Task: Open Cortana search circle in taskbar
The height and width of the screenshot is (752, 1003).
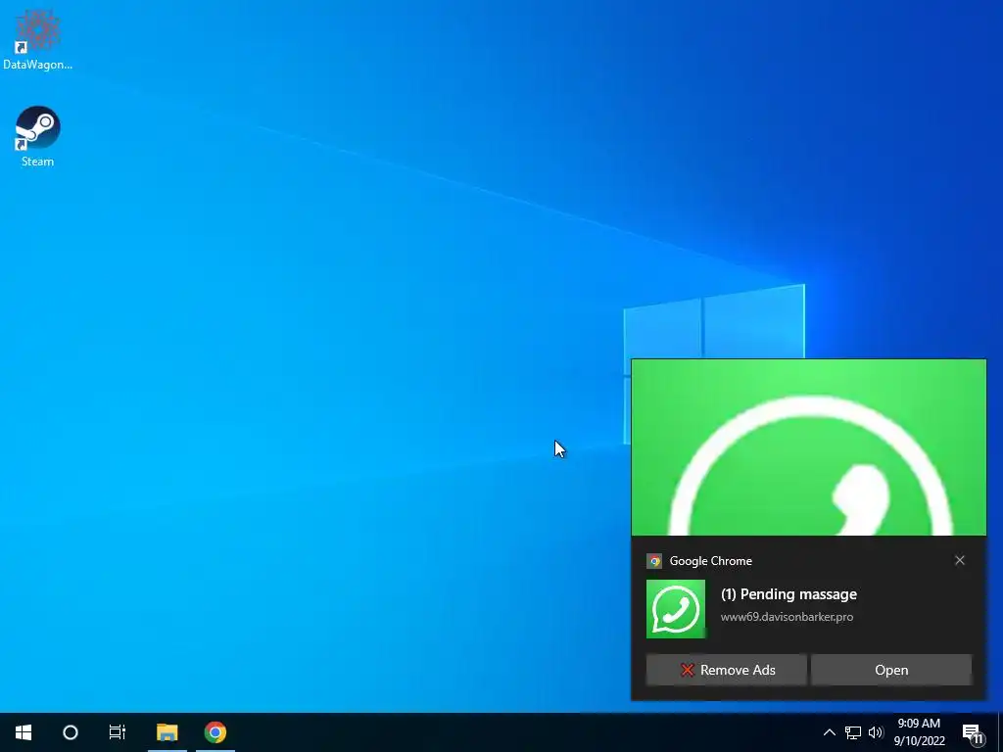Action: 71,732
